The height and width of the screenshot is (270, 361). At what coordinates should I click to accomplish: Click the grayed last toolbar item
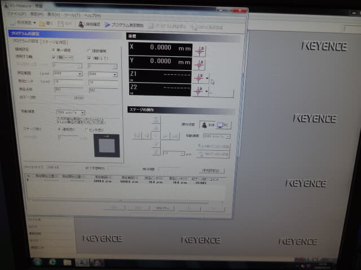pyautogui.click(x=206, y=27)
